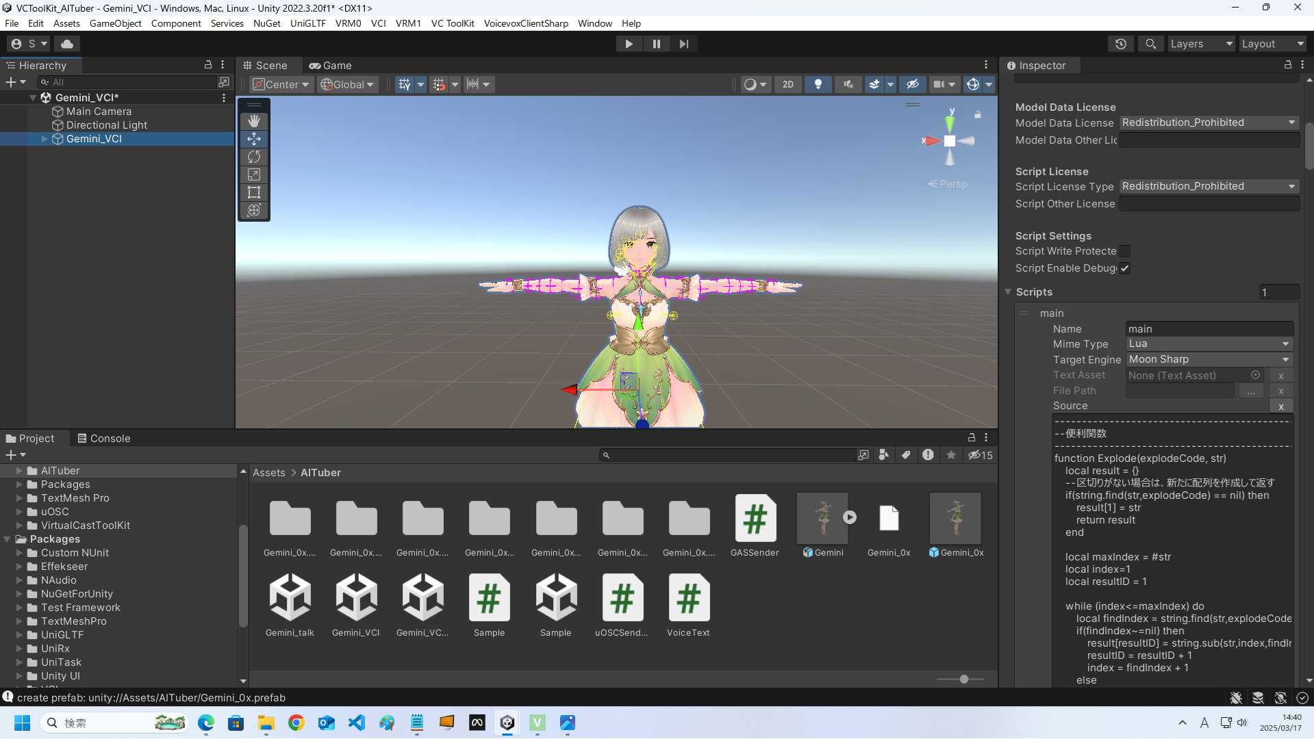
Task: Open the Layout dropdown
Action: tap(1274, 44)
